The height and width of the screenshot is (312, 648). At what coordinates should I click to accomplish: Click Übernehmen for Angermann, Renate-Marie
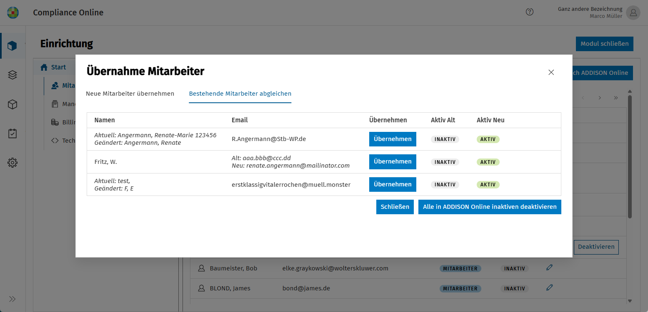[x=393, y=139]
